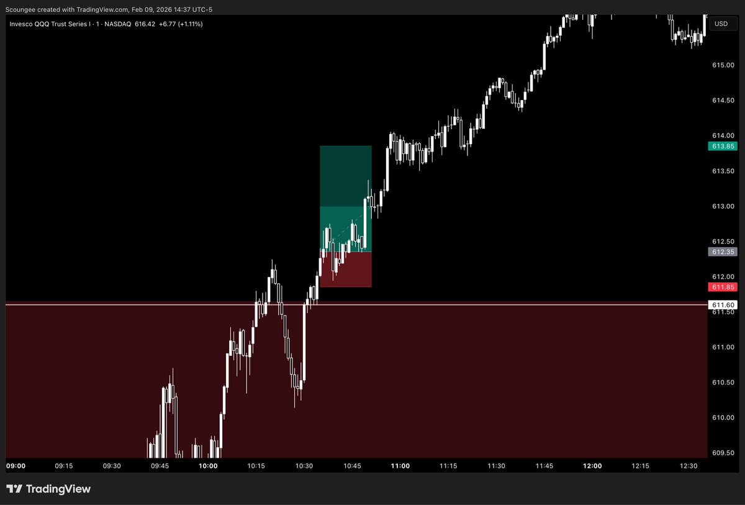Click the 10:00 time axis label

pos(208,466)
